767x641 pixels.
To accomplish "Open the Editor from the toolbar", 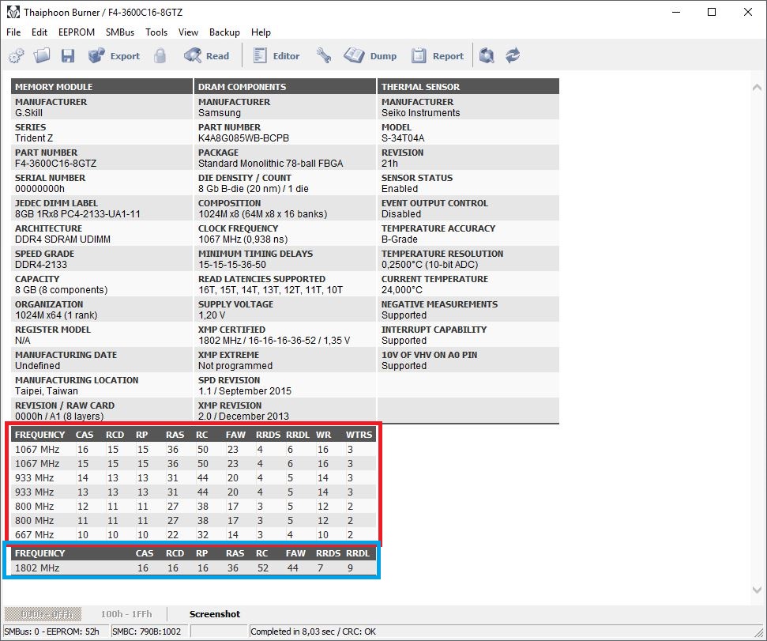I will 276,56.
